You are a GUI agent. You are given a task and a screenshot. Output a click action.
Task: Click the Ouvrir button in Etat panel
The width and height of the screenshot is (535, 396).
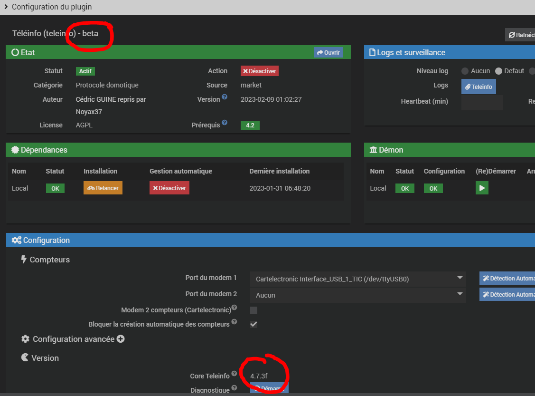[x=328, y=53]
